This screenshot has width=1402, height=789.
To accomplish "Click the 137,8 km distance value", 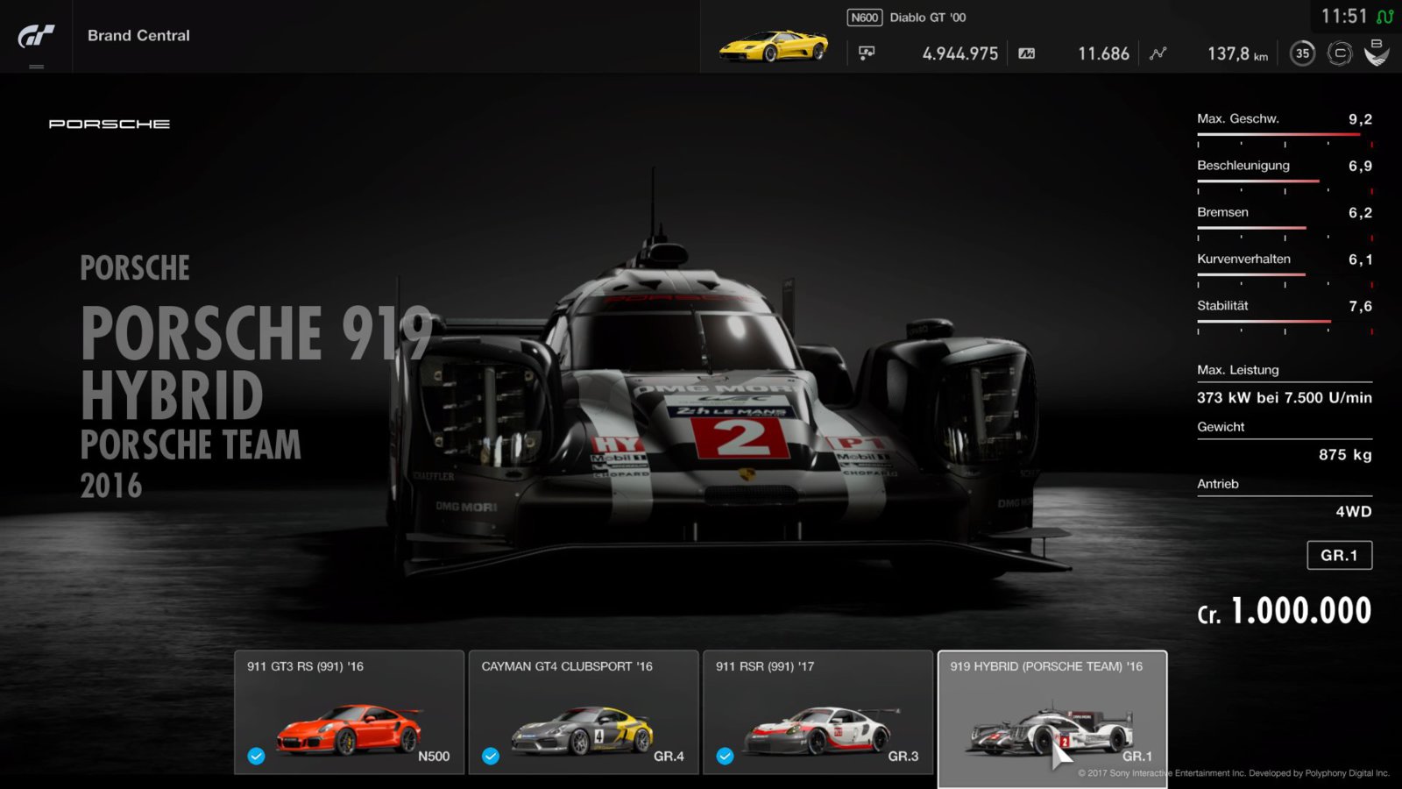I will (x=1237, y=53).
